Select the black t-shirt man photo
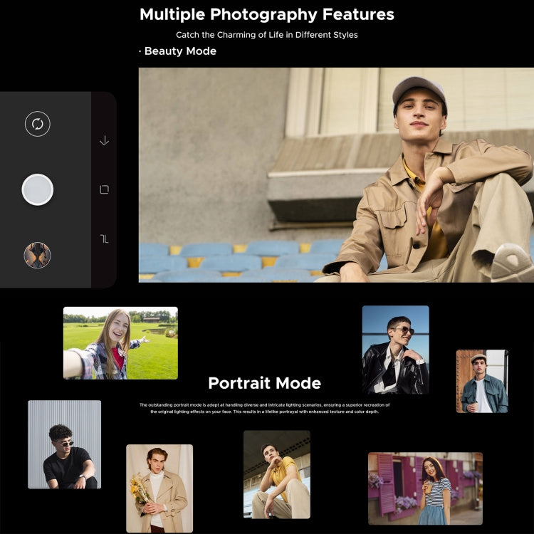This screenshot has height=534, width=534. coord(64,444)
